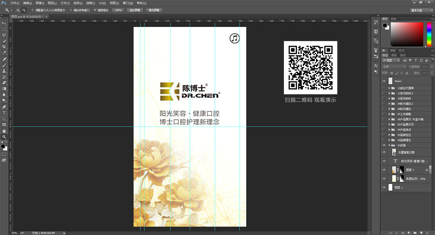Viewport: 435px width, 235px height.
Task: Select the Brush tool
Action: (x=4, y=65)
